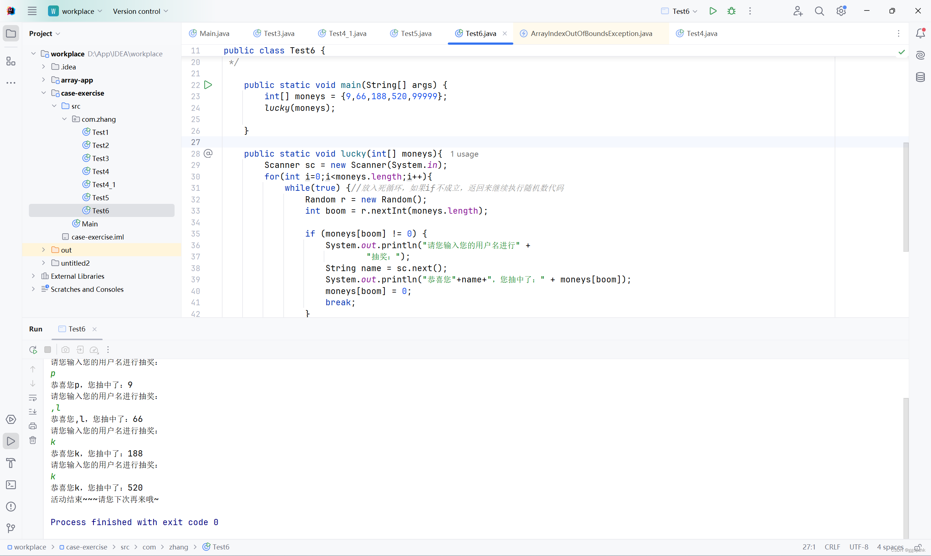
Task: Toggle scroll to end of console
Action: [x=33, y=412]
